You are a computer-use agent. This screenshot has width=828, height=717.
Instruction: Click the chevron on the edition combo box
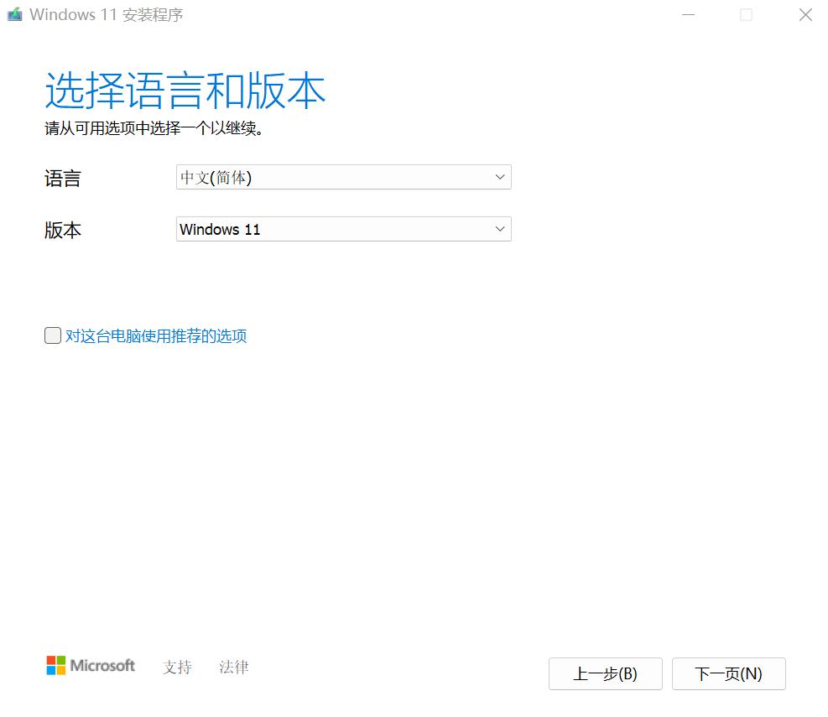(501, 229)
